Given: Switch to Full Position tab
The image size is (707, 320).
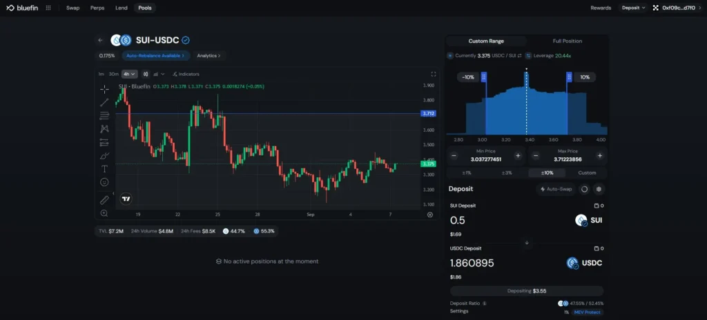Looking at the screenshot, I should point(568,41).
